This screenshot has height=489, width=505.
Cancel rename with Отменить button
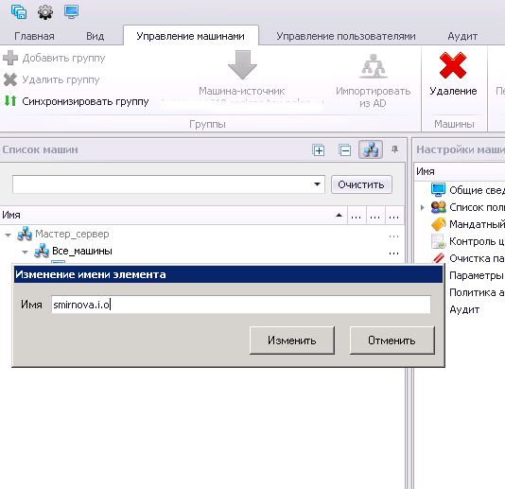(x=392, y=341)
